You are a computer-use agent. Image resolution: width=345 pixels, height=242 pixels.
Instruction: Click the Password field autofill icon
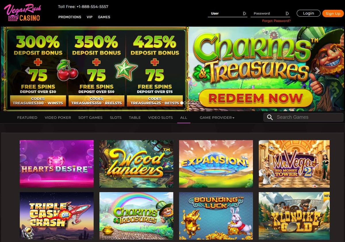click(x=287, y=13)
